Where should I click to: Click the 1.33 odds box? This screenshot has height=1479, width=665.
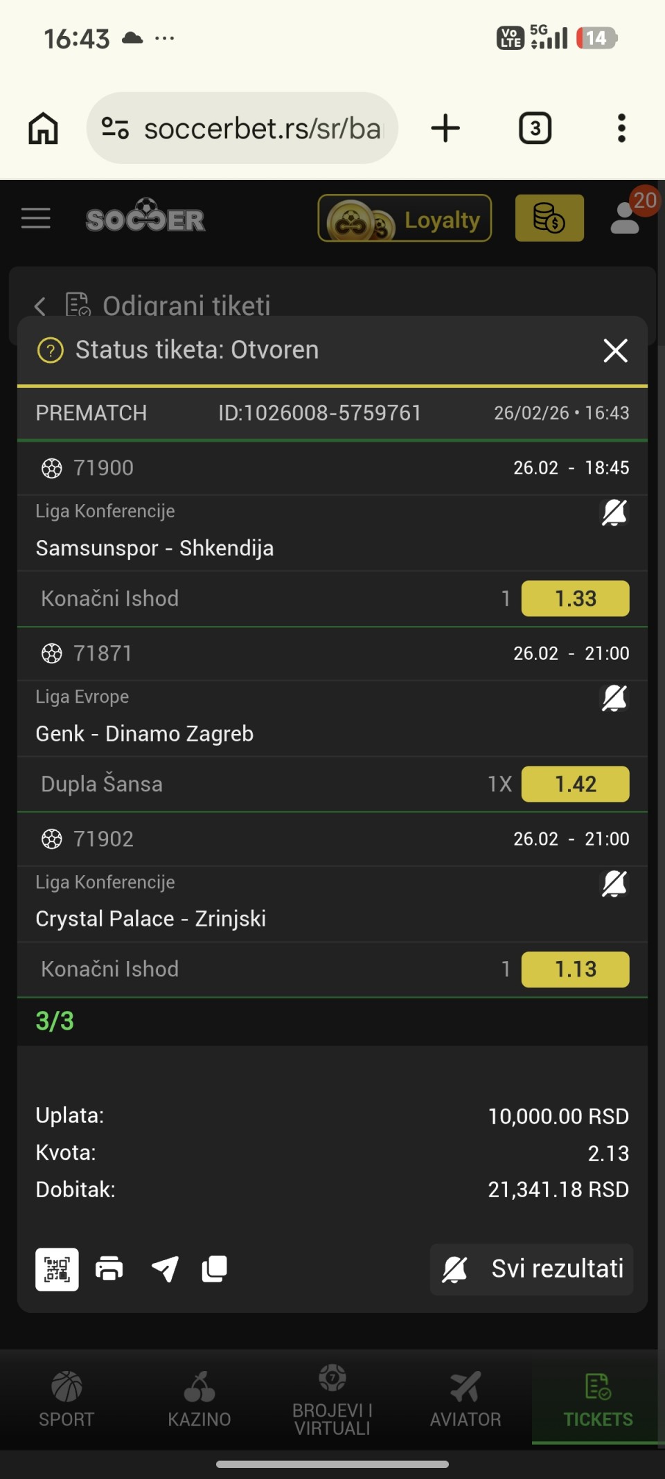(575, 598)
